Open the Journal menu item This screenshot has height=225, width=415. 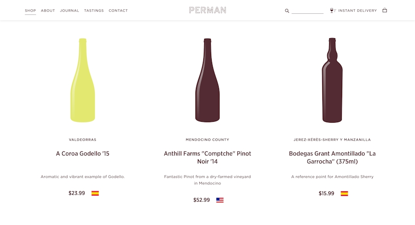(x=69, y=11)
